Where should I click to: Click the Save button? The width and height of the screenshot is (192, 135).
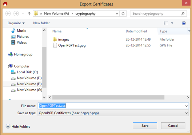coord(145,126)
